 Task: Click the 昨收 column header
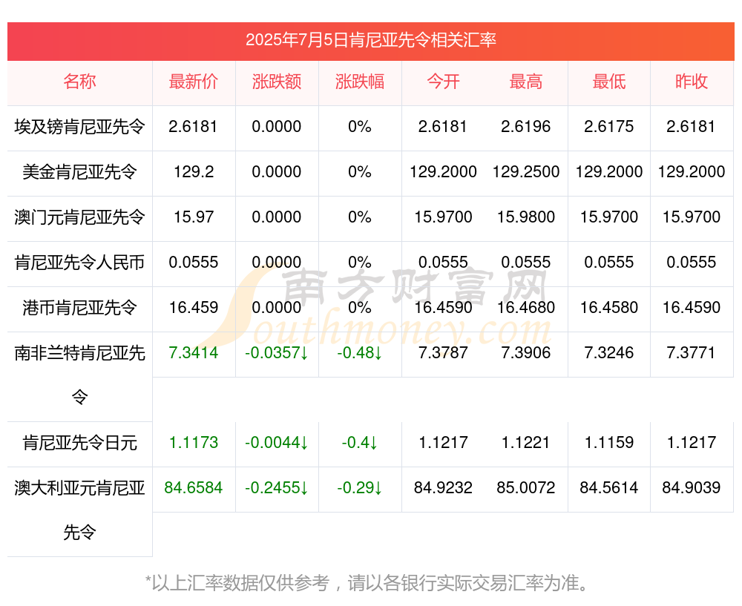(692, 82)
